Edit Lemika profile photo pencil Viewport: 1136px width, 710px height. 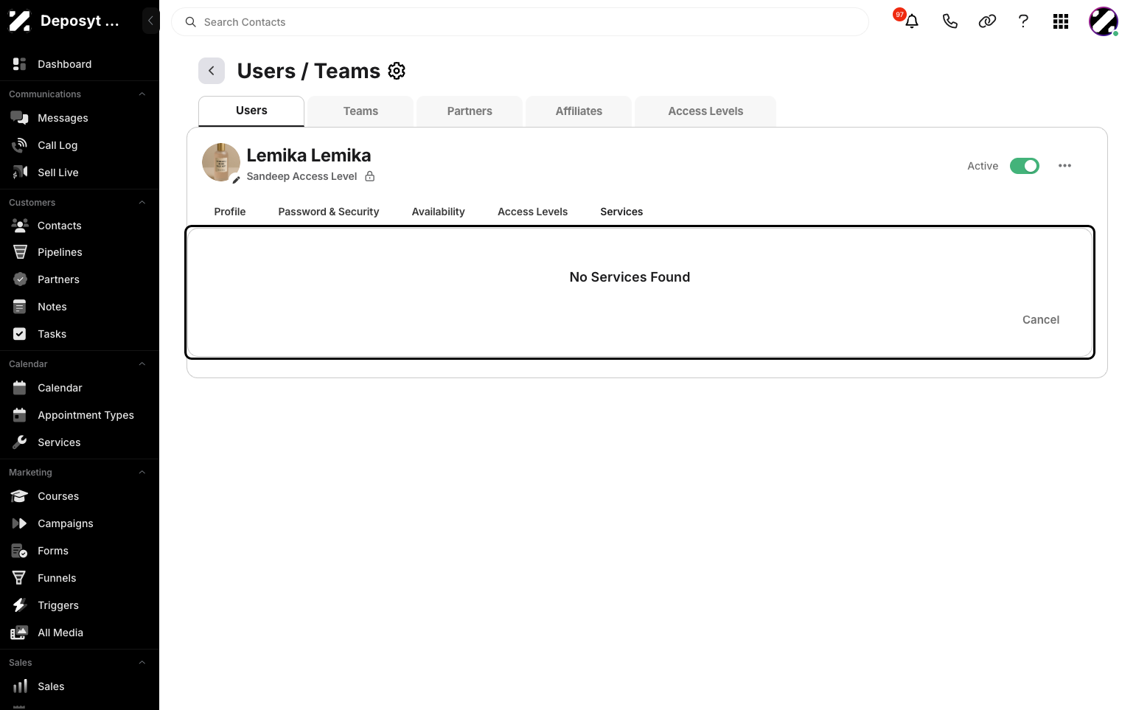pyautogui.click(x=236, y=180)
